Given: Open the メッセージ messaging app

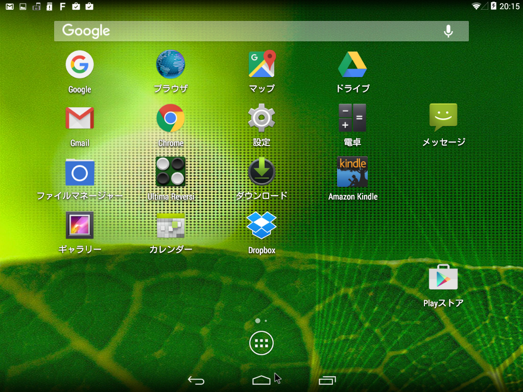Looking at the screenshot, I should coord(443,117).
